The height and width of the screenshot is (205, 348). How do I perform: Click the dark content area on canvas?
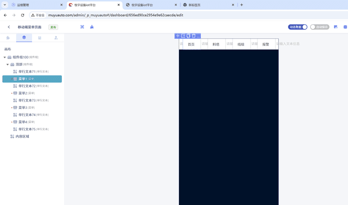tap(228, 127)
